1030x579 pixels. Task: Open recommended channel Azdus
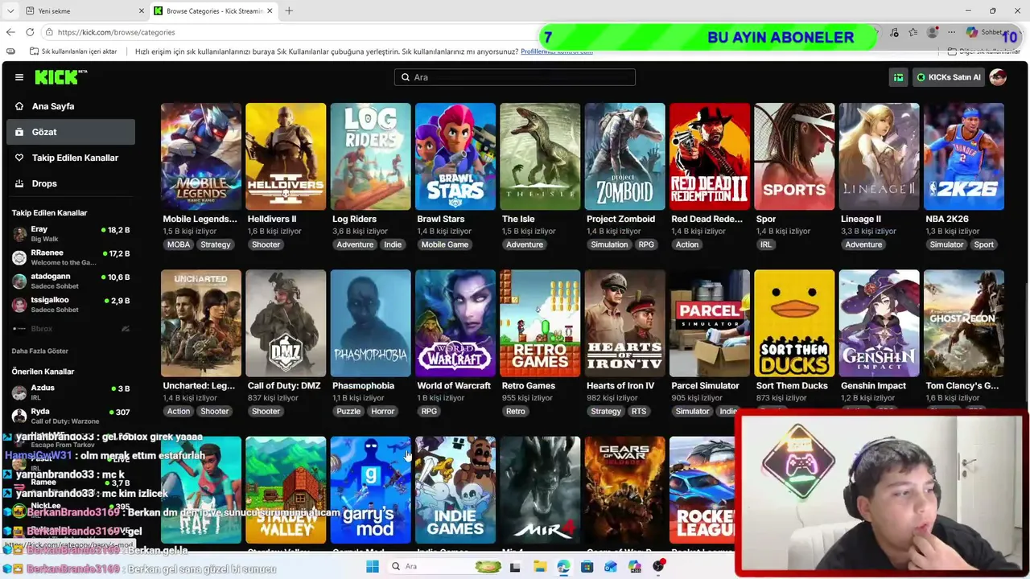tap(71, 392)
